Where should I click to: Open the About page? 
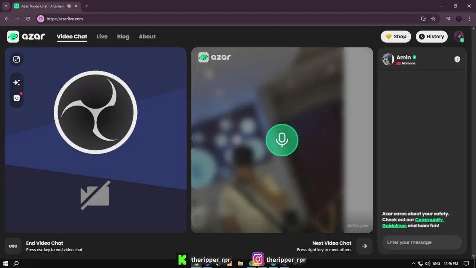147,36
